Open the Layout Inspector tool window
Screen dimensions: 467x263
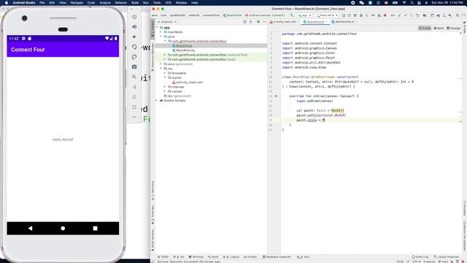(446, 256)
